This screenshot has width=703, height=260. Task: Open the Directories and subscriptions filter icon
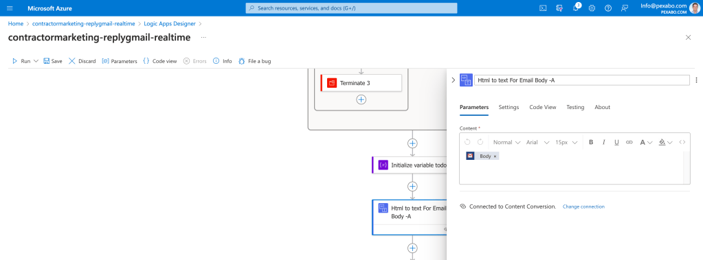[x=559, y=8]
